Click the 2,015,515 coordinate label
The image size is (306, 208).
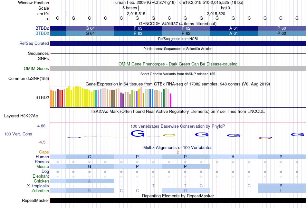tap(136, 14)
